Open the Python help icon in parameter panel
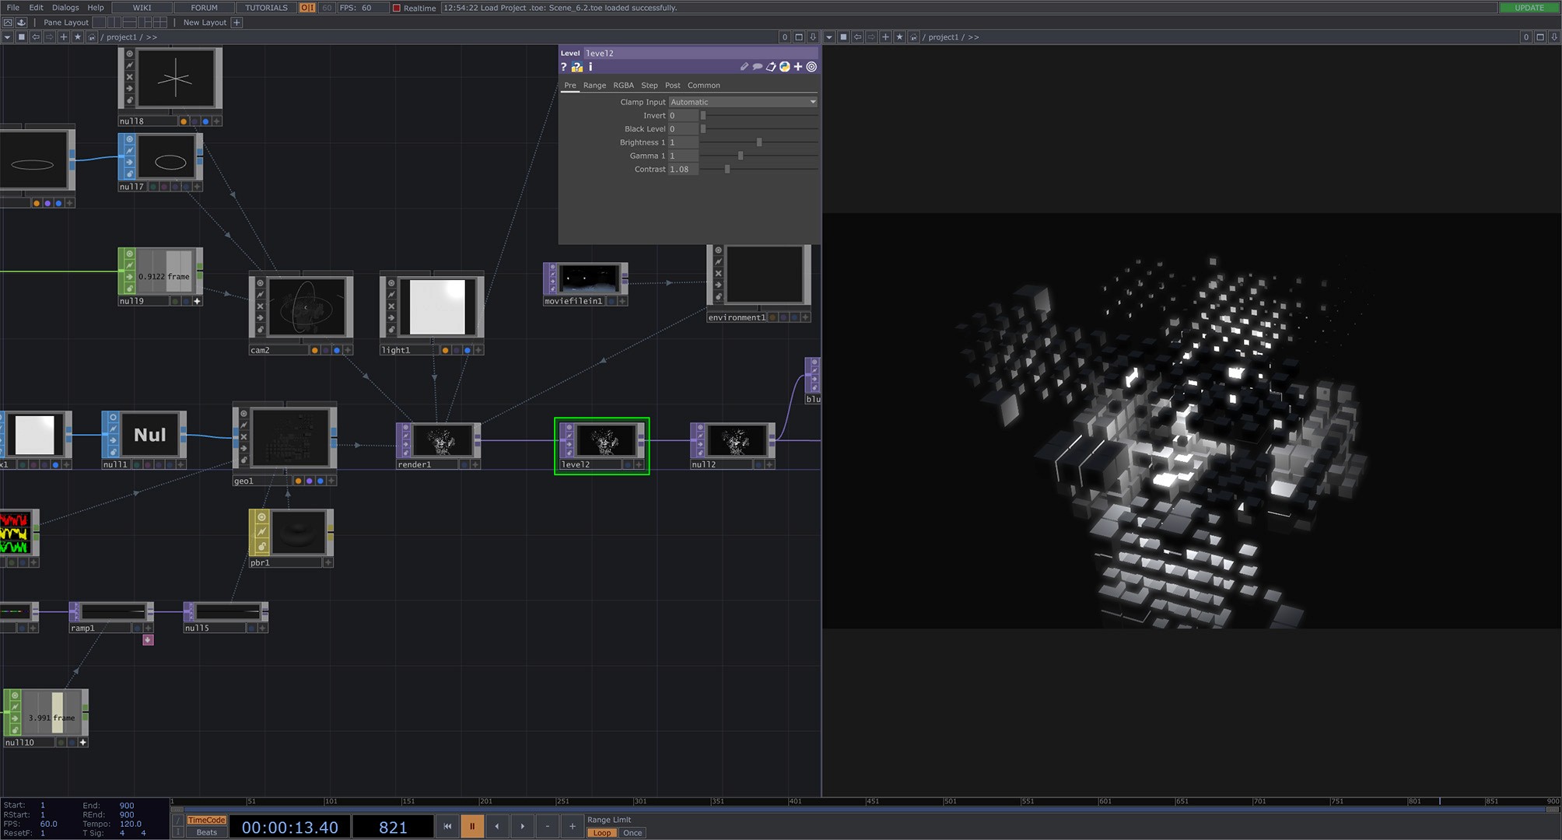 [x=577, y=67]
